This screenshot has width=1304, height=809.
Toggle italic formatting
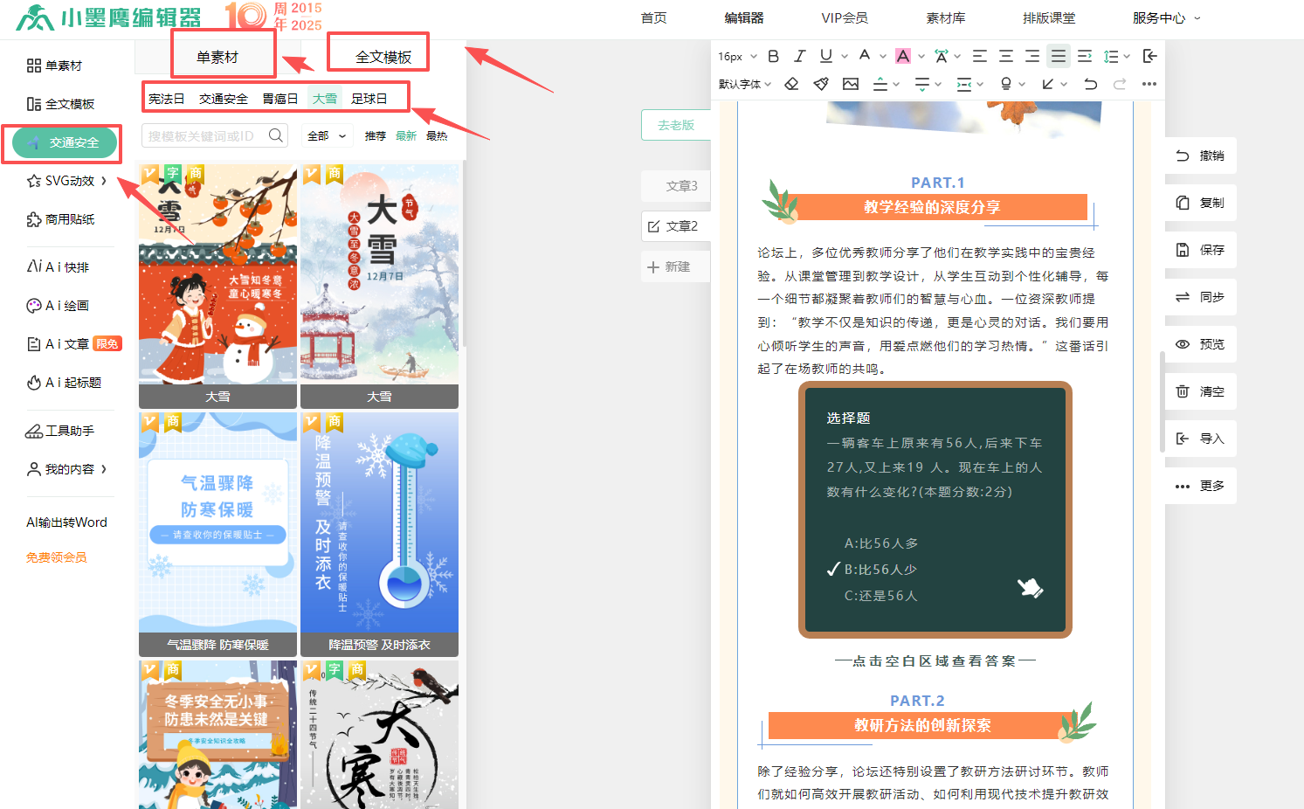(799, 56)
